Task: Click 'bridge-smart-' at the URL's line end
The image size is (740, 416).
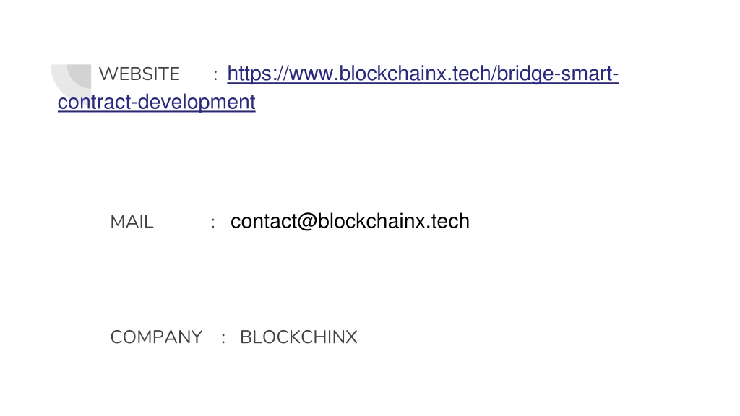Action: 558,74
